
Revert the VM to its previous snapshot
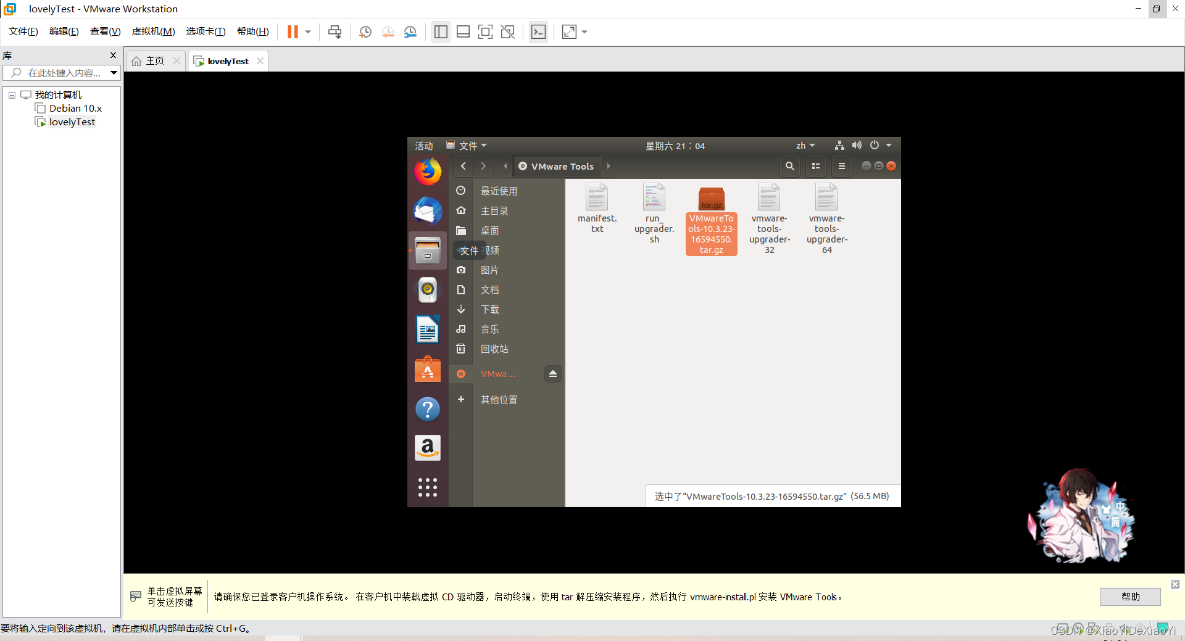pyautogui.click(x=388, y=32)
